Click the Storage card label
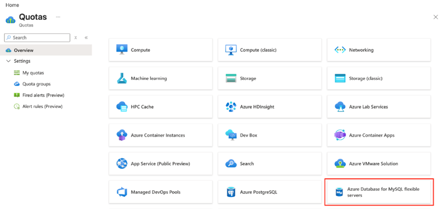Screen dimensions: 447x209 (x=248, y=78)
